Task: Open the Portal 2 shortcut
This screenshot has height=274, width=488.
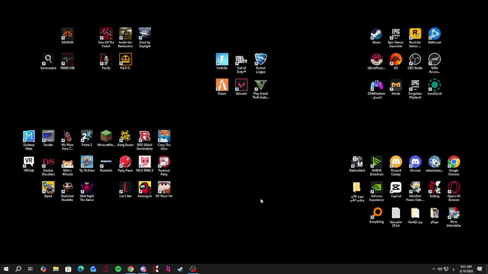Action: tap(87, 139)
